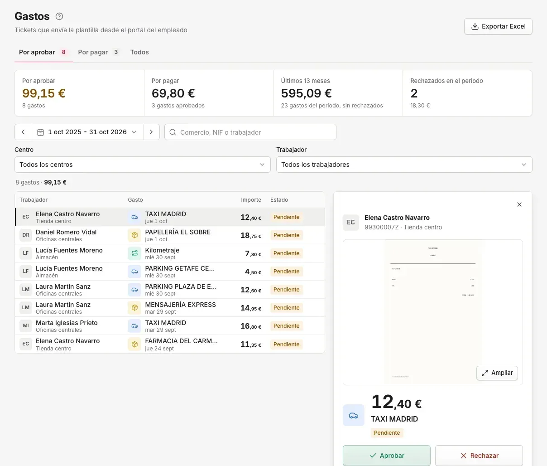
Task: Select the PARKING GETAFE CE... expense name
Action: tap(180, 268)
